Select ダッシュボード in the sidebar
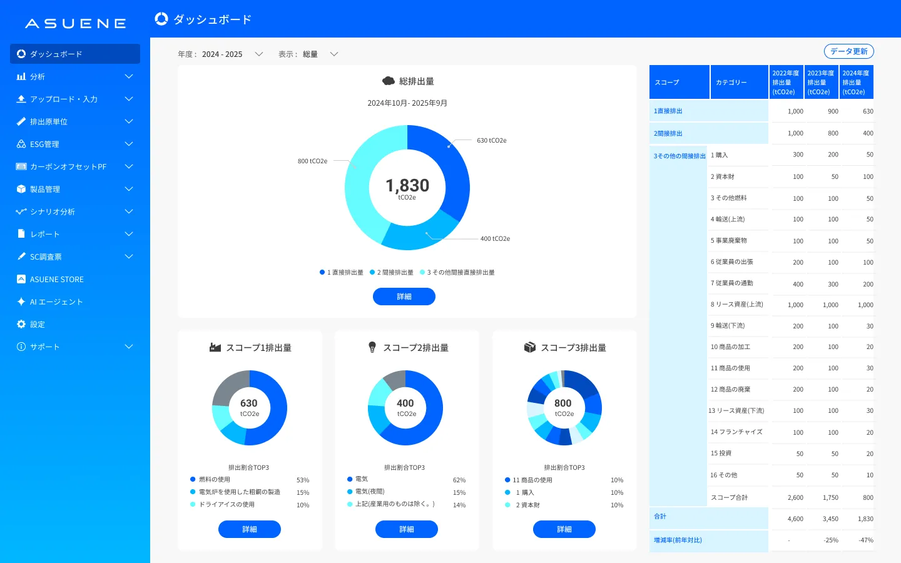Screen dimensions: 901x563 (x=75, y=54)
